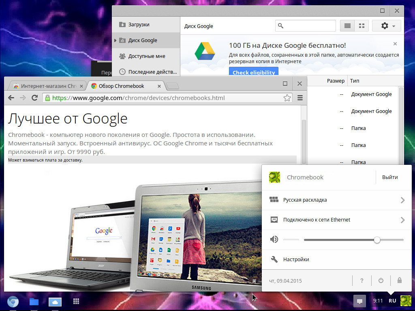Switch Files to thumbnail grid view
This screenshot has height=311, width=415.
(362, 26)
